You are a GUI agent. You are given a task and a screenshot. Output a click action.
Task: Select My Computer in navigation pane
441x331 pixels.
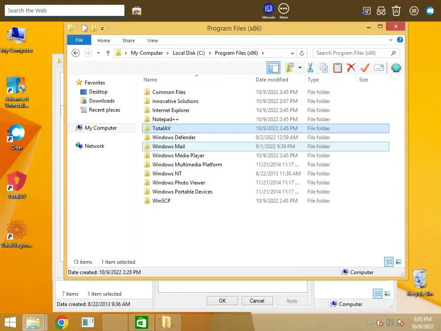coord(101,128)
